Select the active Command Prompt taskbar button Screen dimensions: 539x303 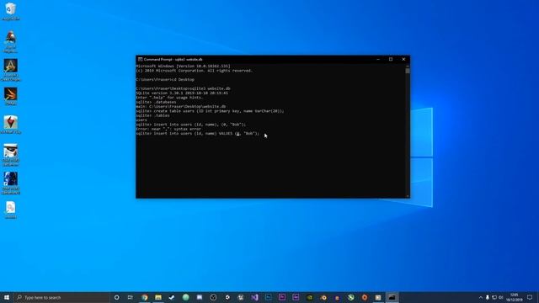pos(392,297)
